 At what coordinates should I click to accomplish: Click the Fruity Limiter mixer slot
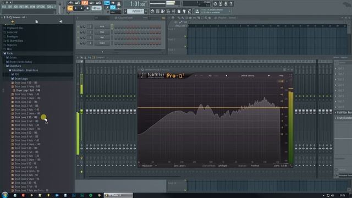[344, 118]
